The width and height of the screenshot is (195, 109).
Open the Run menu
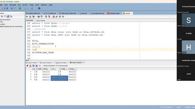(19, 5)
